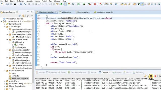The height and width of the screenshot is (90, 161).
Task: Select the templates folder
Action: pyautogui.click(x=16, y=76)
